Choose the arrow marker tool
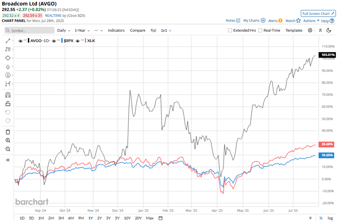This screenshot has height=221, width=343. click(x=8, y=67)
